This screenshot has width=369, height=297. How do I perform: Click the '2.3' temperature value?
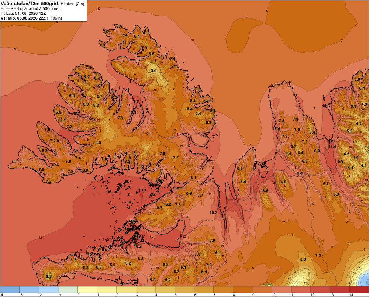pyautogui.click(x=49, y=276)
